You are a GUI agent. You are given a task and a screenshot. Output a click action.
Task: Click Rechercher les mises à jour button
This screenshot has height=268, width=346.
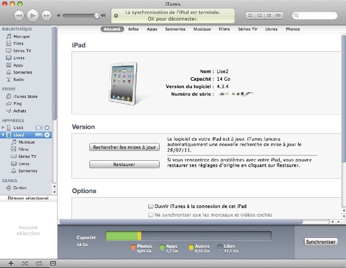click(x=124, y=147)
